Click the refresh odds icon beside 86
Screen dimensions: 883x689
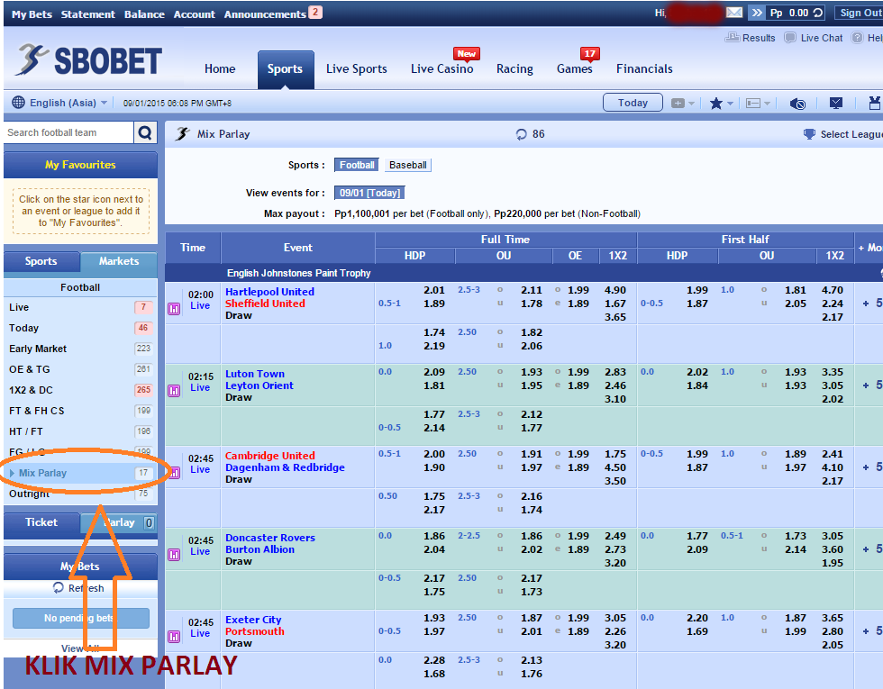click(521, 134)
